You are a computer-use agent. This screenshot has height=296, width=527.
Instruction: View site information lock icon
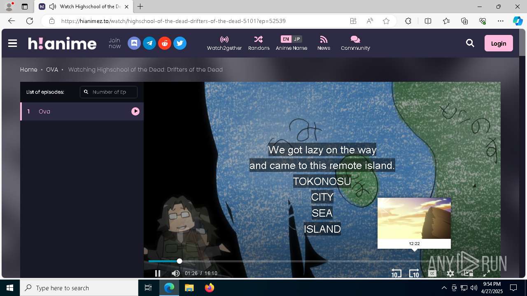[52, 21]
